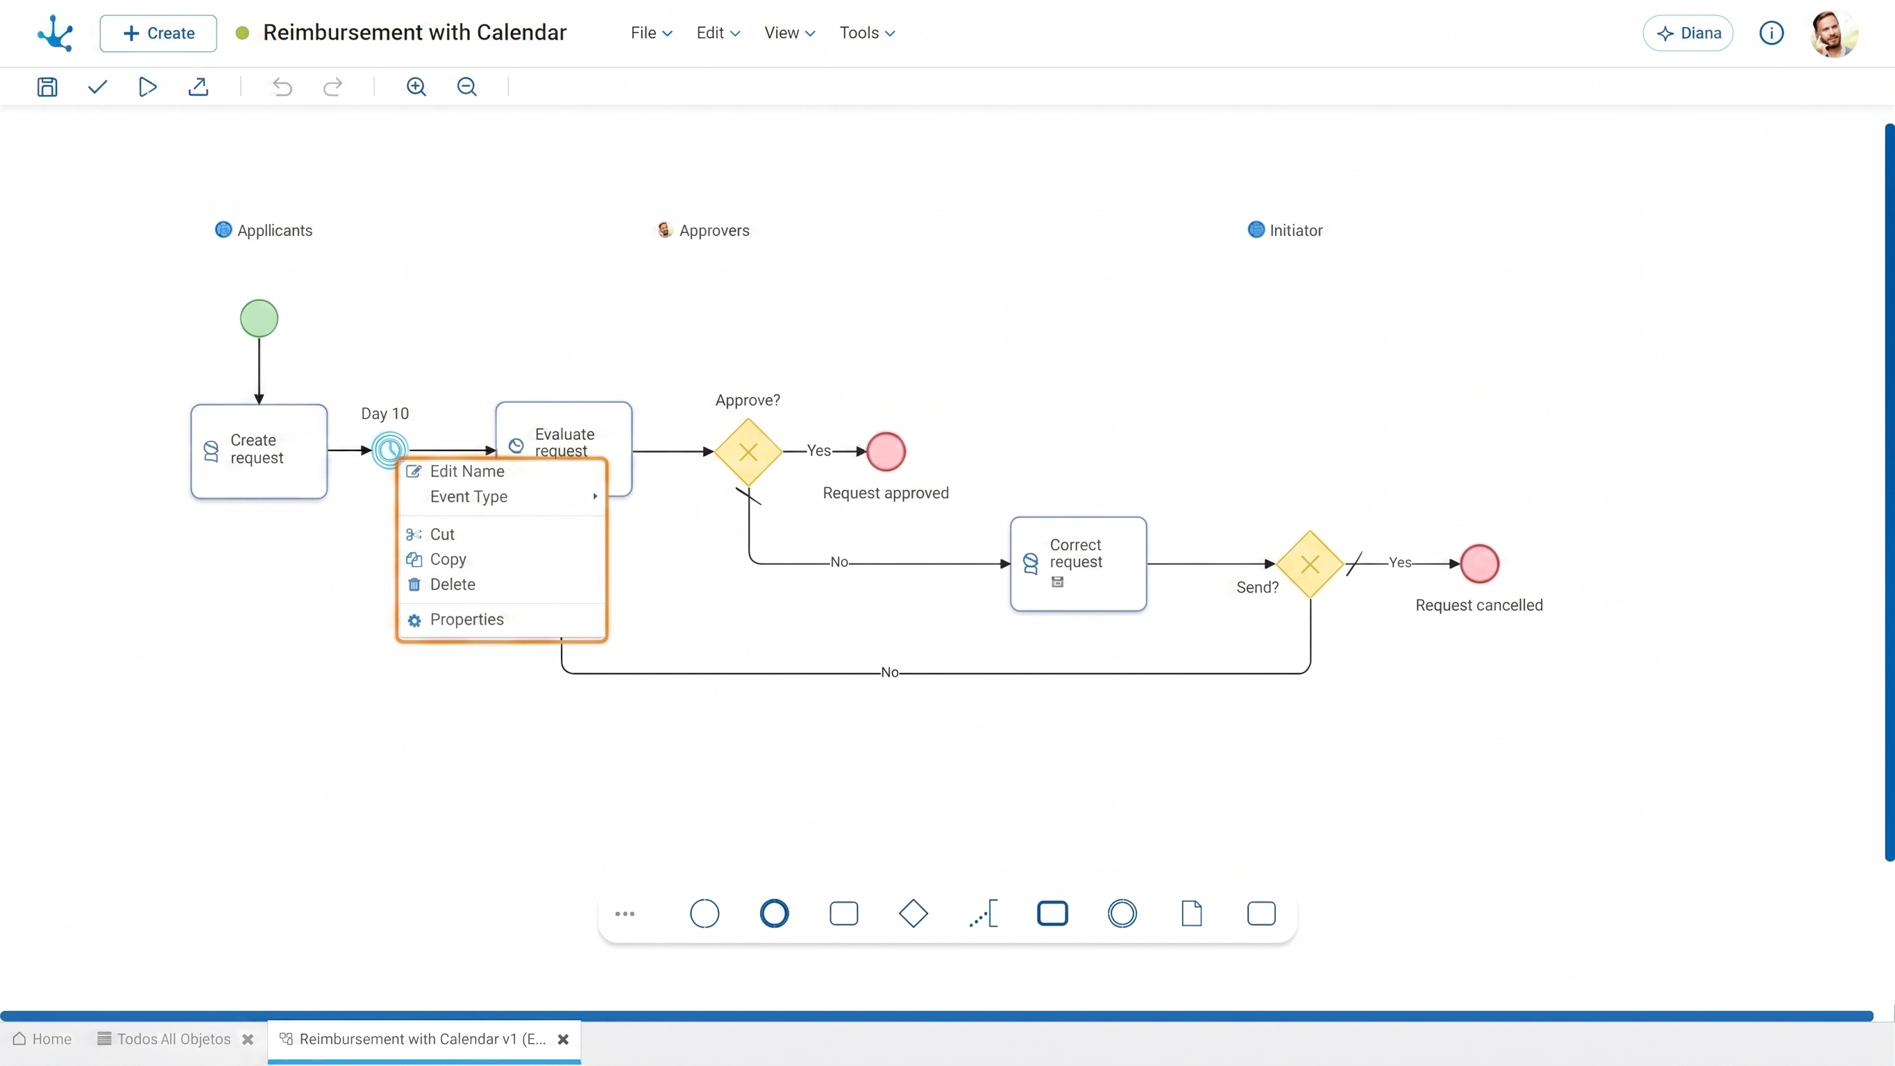
Task: Open the info icon in header
Action: [1771, 33]
